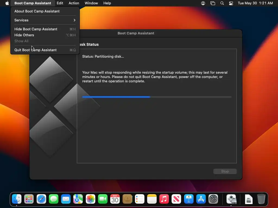
Task: Open App Store in dock
Action: point(201,199)
